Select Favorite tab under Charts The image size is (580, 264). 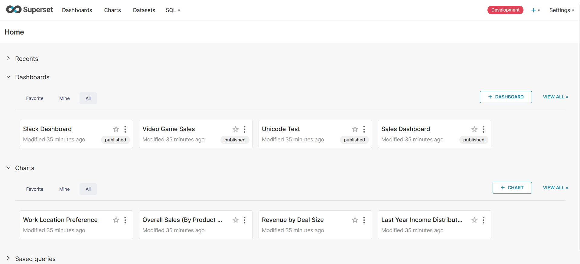tap(35, 189)
